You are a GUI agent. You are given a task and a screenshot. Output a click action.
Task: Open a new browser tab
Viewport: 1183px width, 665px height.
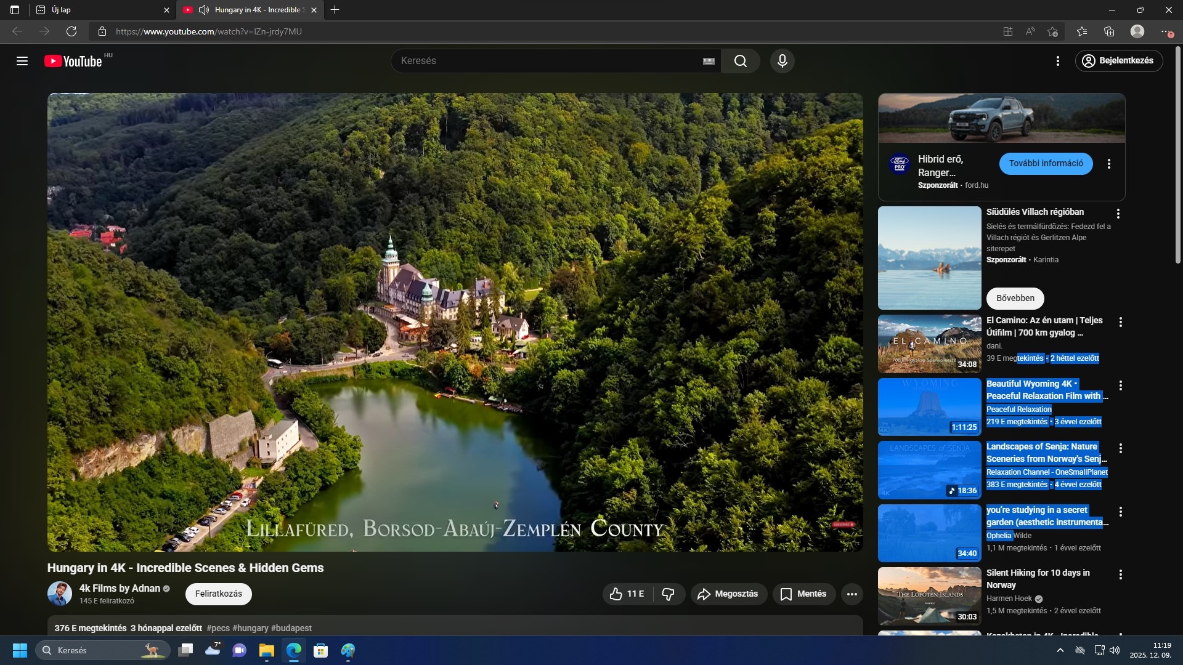pyautogui.click(x=335, y=10)
